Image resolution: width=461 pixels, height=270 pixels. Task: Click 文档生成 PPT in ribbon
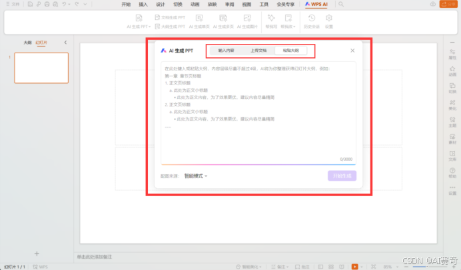[x=170, y=17]
